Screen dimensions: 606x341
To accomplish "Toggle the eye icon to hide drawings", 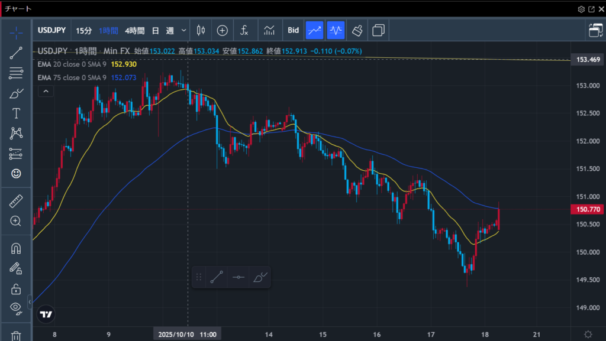I will (16, 307).
